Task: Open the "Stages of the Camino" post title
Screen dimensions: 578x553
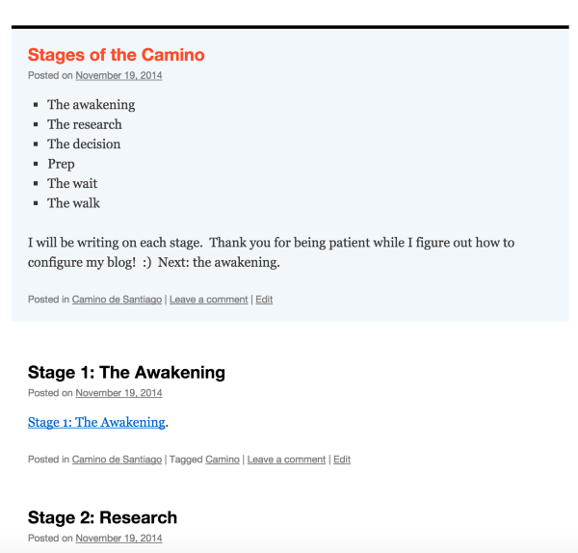Action: pos(116,55)
